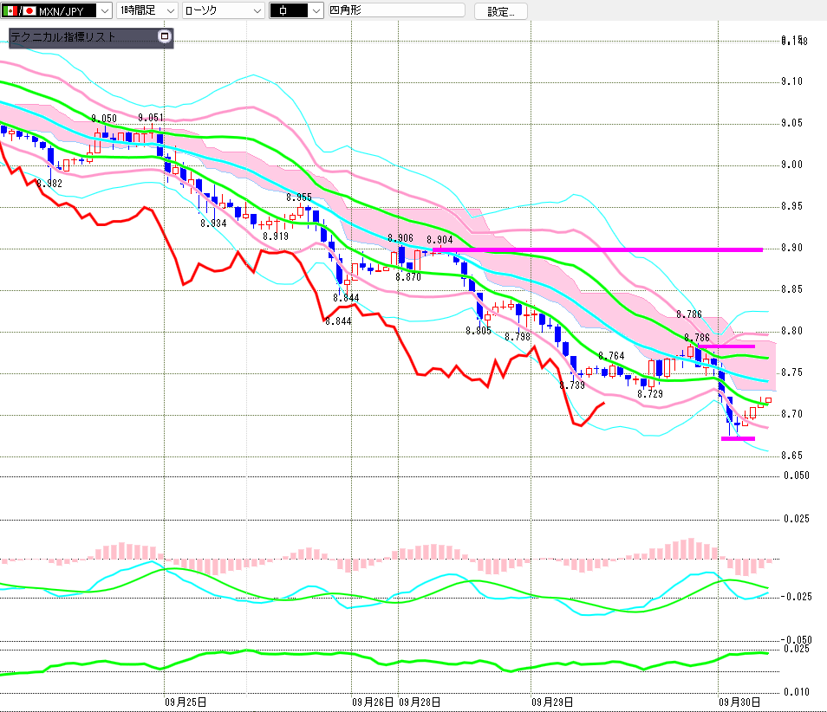Click the 09月28日 date label

coord(420,702)
